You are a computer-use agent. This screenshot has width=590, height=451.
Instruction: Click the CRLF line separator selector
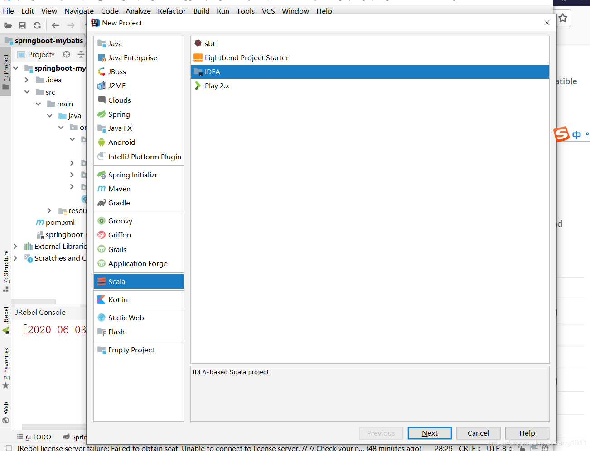click(469, 448)
